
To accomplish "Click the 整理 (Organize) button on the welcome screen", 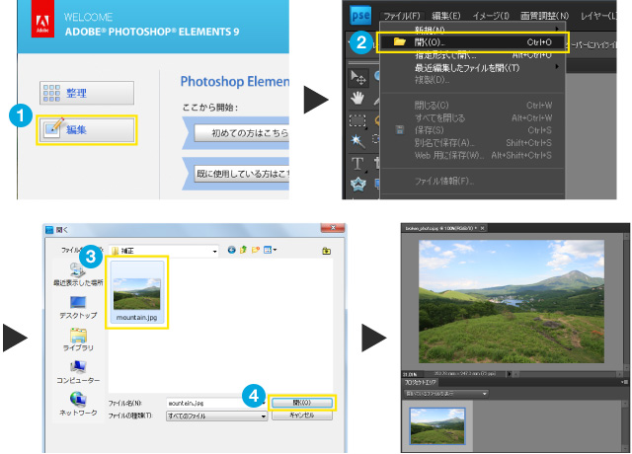I will click(87, 93).
